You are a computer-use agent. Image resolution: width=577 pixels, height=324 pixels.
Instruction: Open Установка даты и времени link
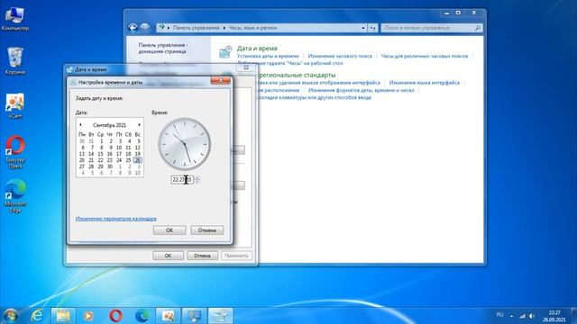coord(268,56)
